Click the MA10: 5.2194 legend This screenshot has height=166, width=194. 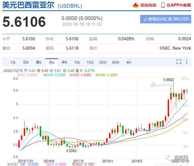click(54, 75)
